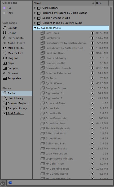This screenshot has height=187, width=114.
Task: Download the Latin Percussion pack
Action: [92, 154]
